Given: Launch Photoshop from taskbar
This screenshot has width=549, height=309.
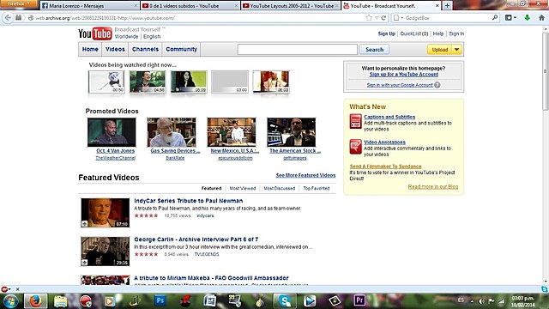Looking at the screenshot, I should point(160,300).
